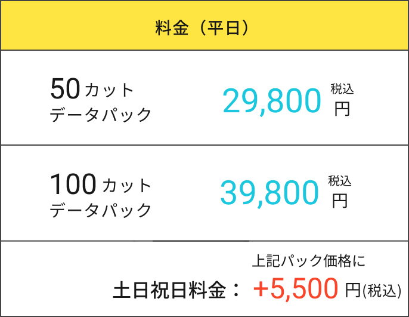
Task: Select データパック under 50 カット
Action: pos(101,115)
